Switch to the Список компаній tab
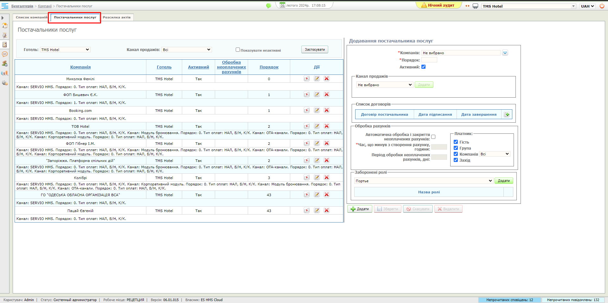608x303 pixels. (31, 17)
